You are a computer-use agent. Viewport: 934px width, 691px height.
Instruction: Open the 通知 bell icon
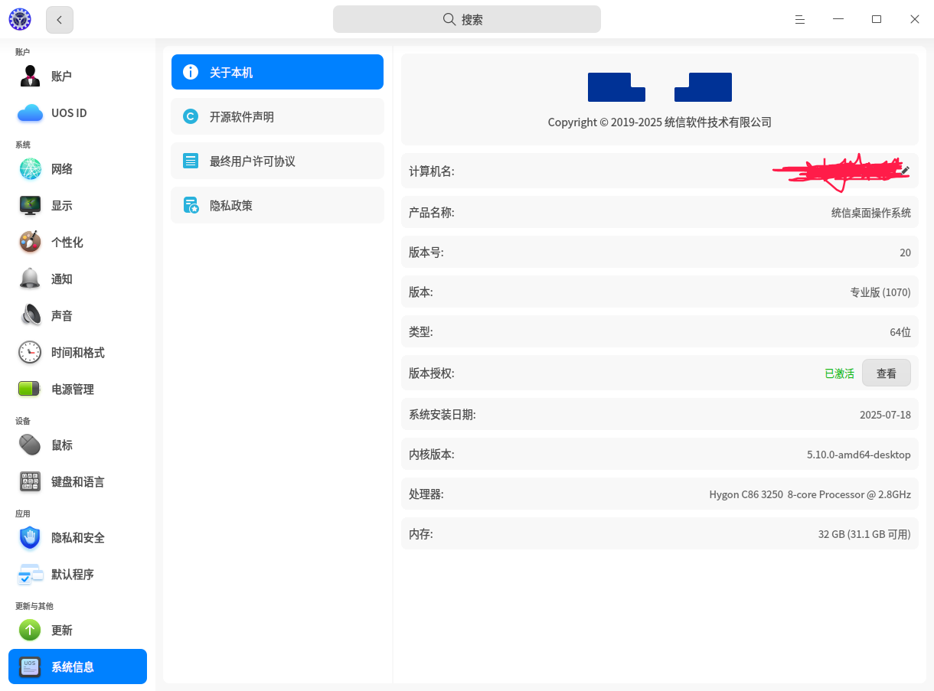(x=30, y=279)
